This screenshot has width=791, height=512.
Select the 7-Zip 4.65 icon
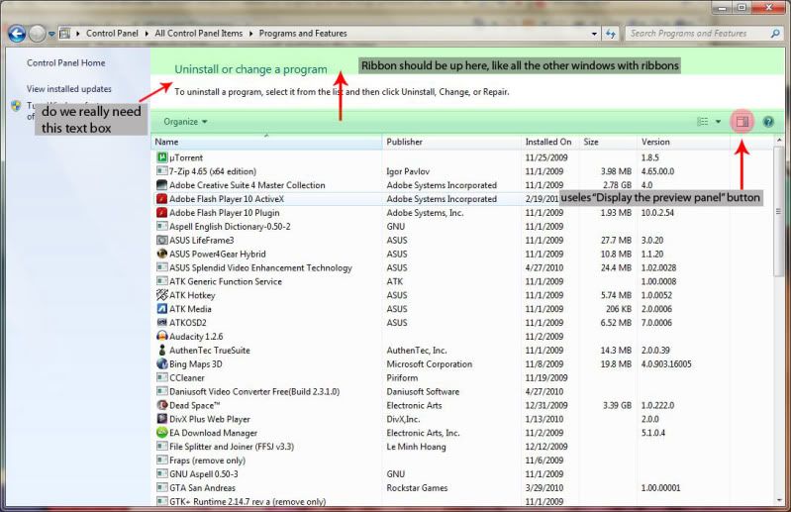tap(162, 171)
